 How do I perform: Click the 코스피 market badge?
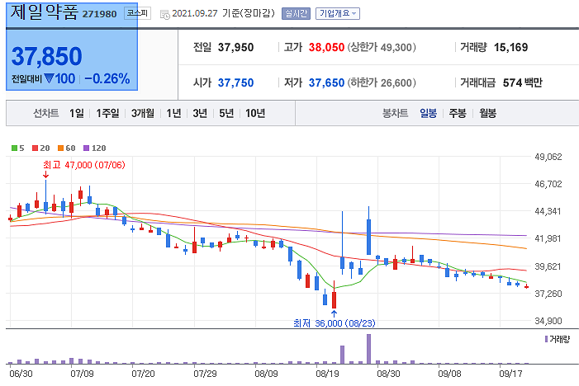pos(137,13)
